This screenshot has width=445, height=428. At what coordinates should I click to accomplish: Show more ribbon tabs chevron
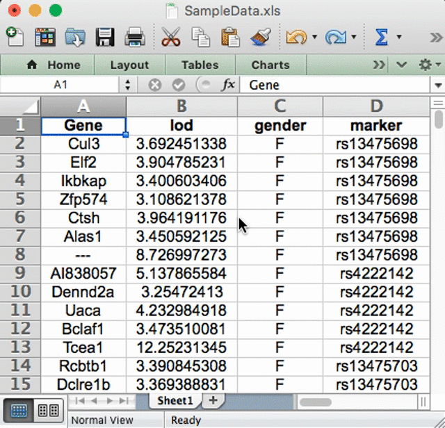pyautogui.click(x=379, y=65)
